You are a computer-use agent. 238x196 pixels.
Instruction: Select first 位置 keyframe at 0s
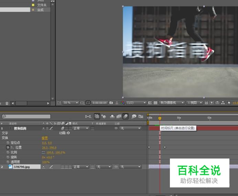tap(149, 147)
